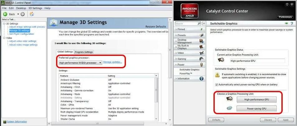
Task: Click the System Information link
Action: tap(17, 122)
